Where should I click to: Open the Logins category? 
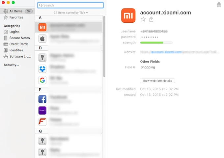click(14, 32)
